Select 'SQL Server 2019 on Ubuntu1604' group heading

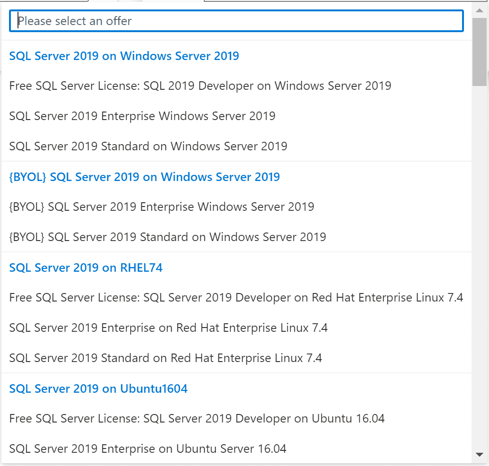[x=98, y=388]
